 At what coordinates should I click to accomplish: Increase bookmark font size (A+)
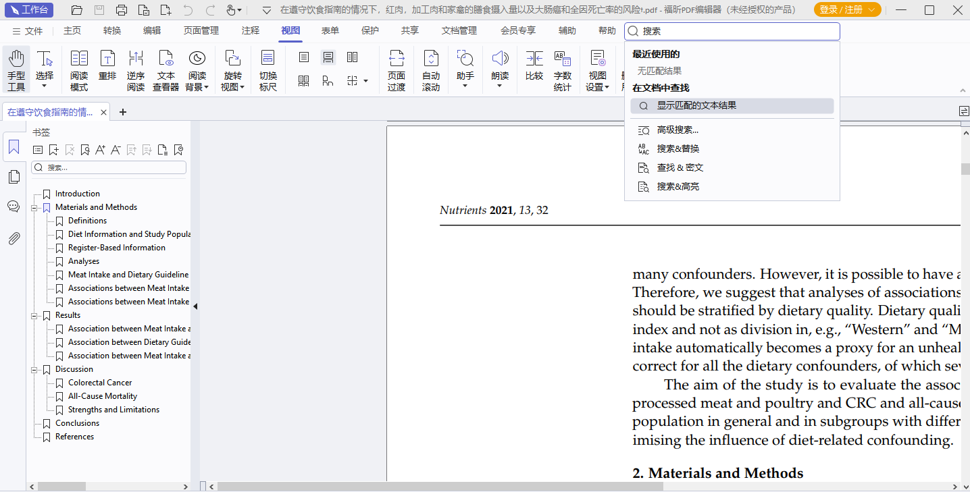[x=101, y=150]
